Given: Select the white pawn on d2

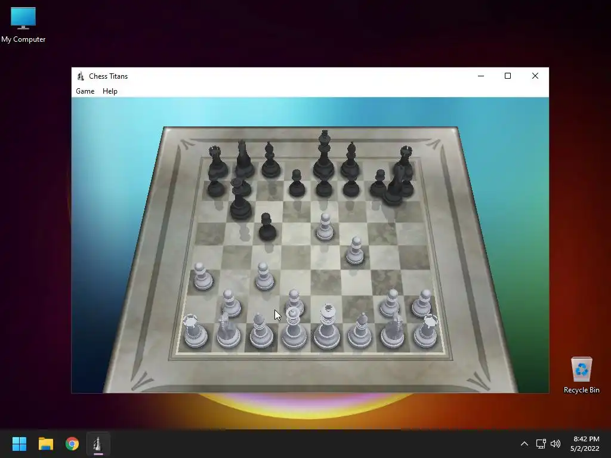Looking at the screenshot, I should point(295,301).
